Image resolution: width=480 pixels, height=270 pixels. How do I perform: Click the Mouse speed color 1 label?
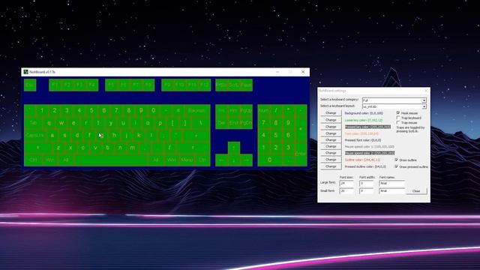tap(370, 147)
